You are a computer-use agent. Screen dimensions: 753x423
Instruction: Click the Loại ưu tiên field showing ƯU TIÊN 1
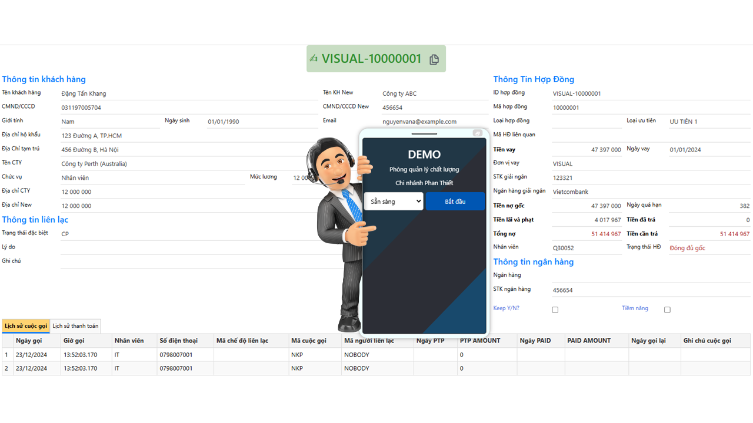click(709, 122)
